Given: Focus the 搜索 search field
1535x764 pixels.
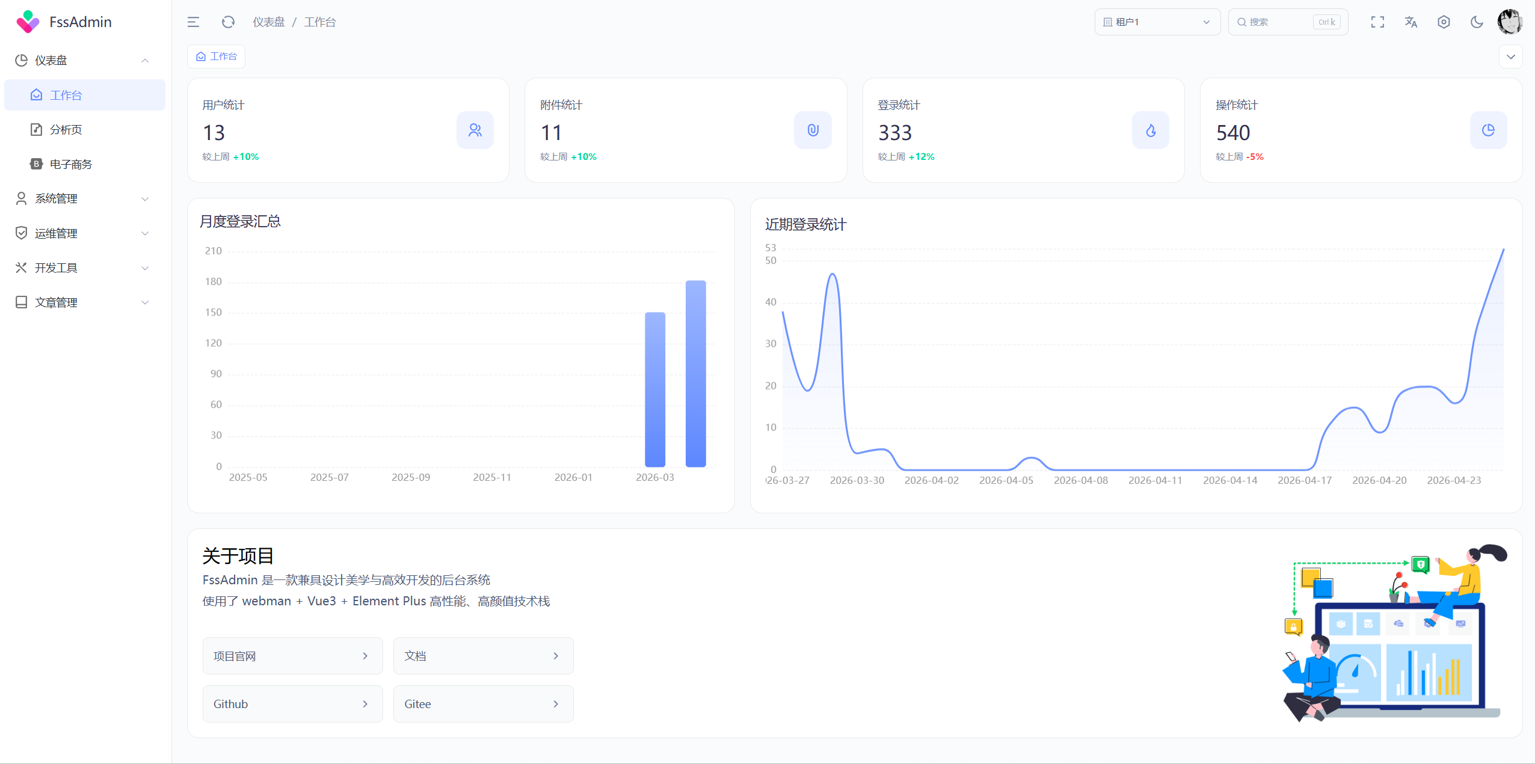Looking at the screenshot, I should (1278, 22).
